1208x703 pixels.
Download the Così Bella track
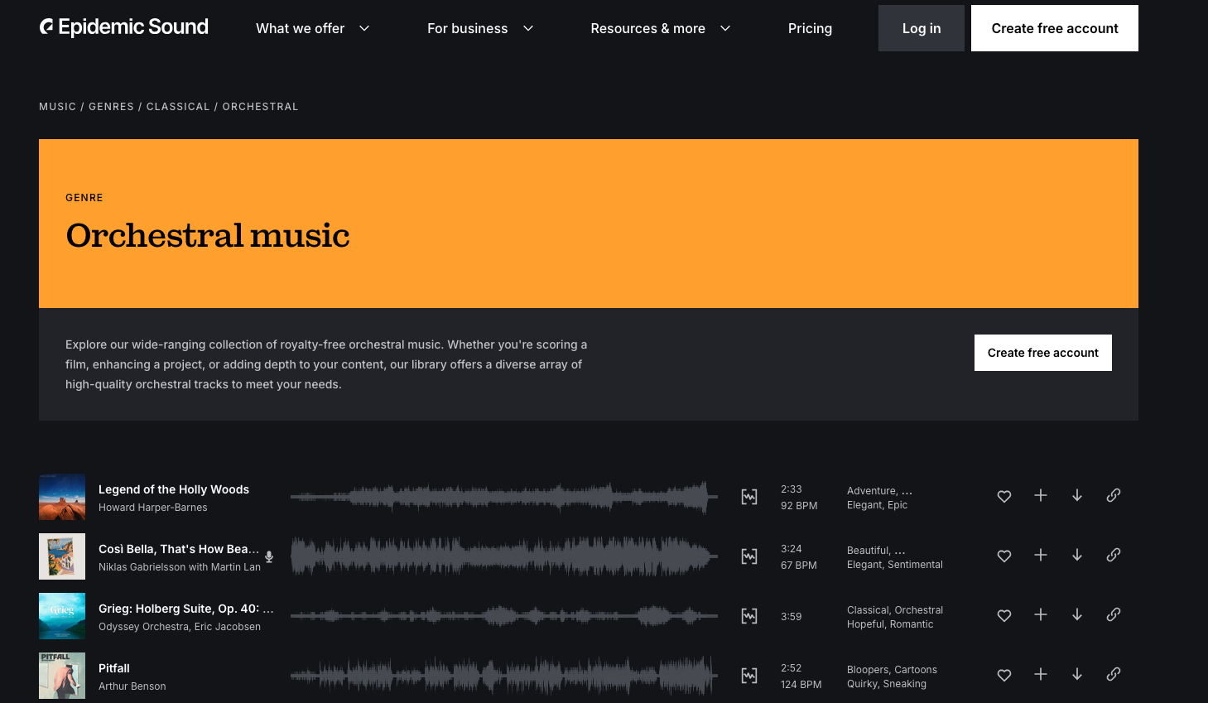[x=1077, y=555]
